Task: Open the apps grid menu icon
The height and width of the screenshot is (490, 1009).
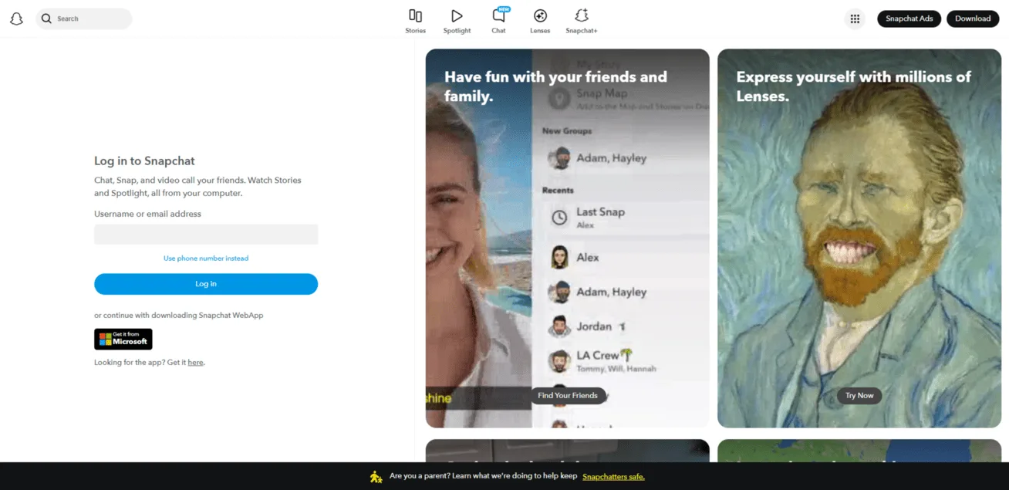Action: click(x=855, y=19)
